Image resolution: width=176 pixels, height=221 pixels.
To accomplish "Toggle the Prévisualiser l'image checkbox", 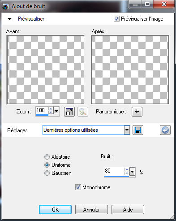I will (116, 19).
